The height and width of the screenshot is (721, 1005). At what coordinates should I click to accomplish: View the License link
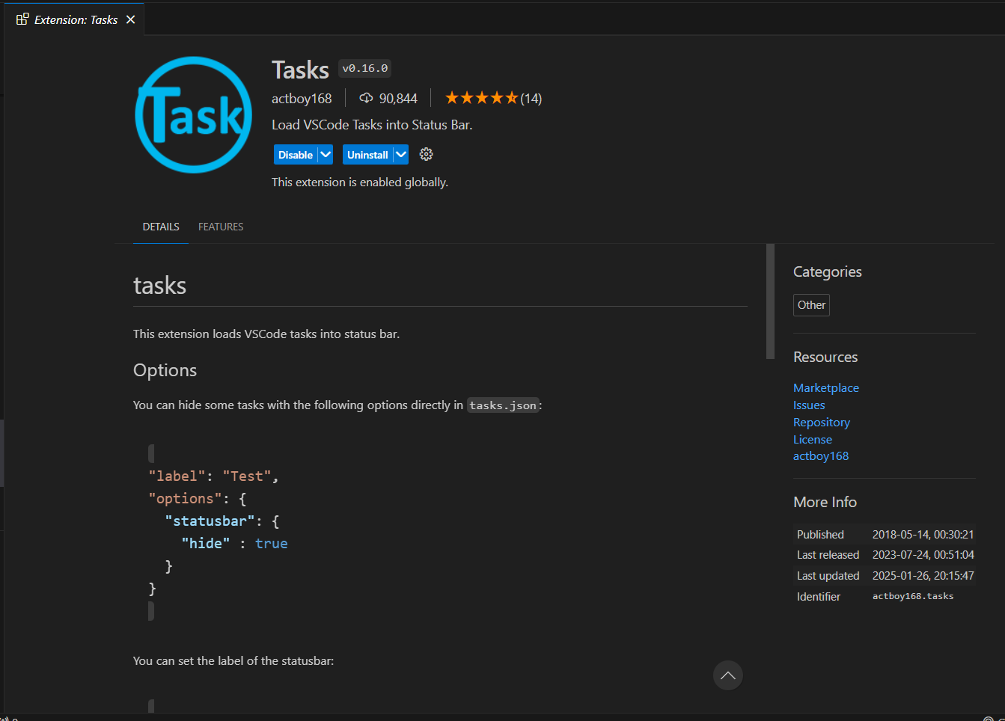point(812,440)
